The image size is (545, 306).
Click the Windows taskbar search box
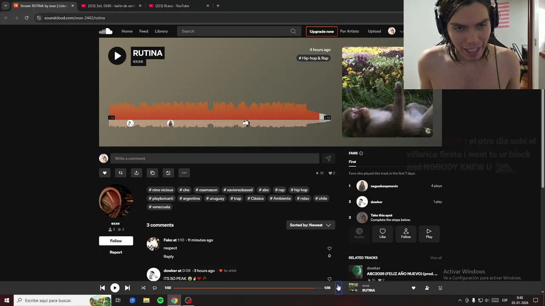(63, 300)
